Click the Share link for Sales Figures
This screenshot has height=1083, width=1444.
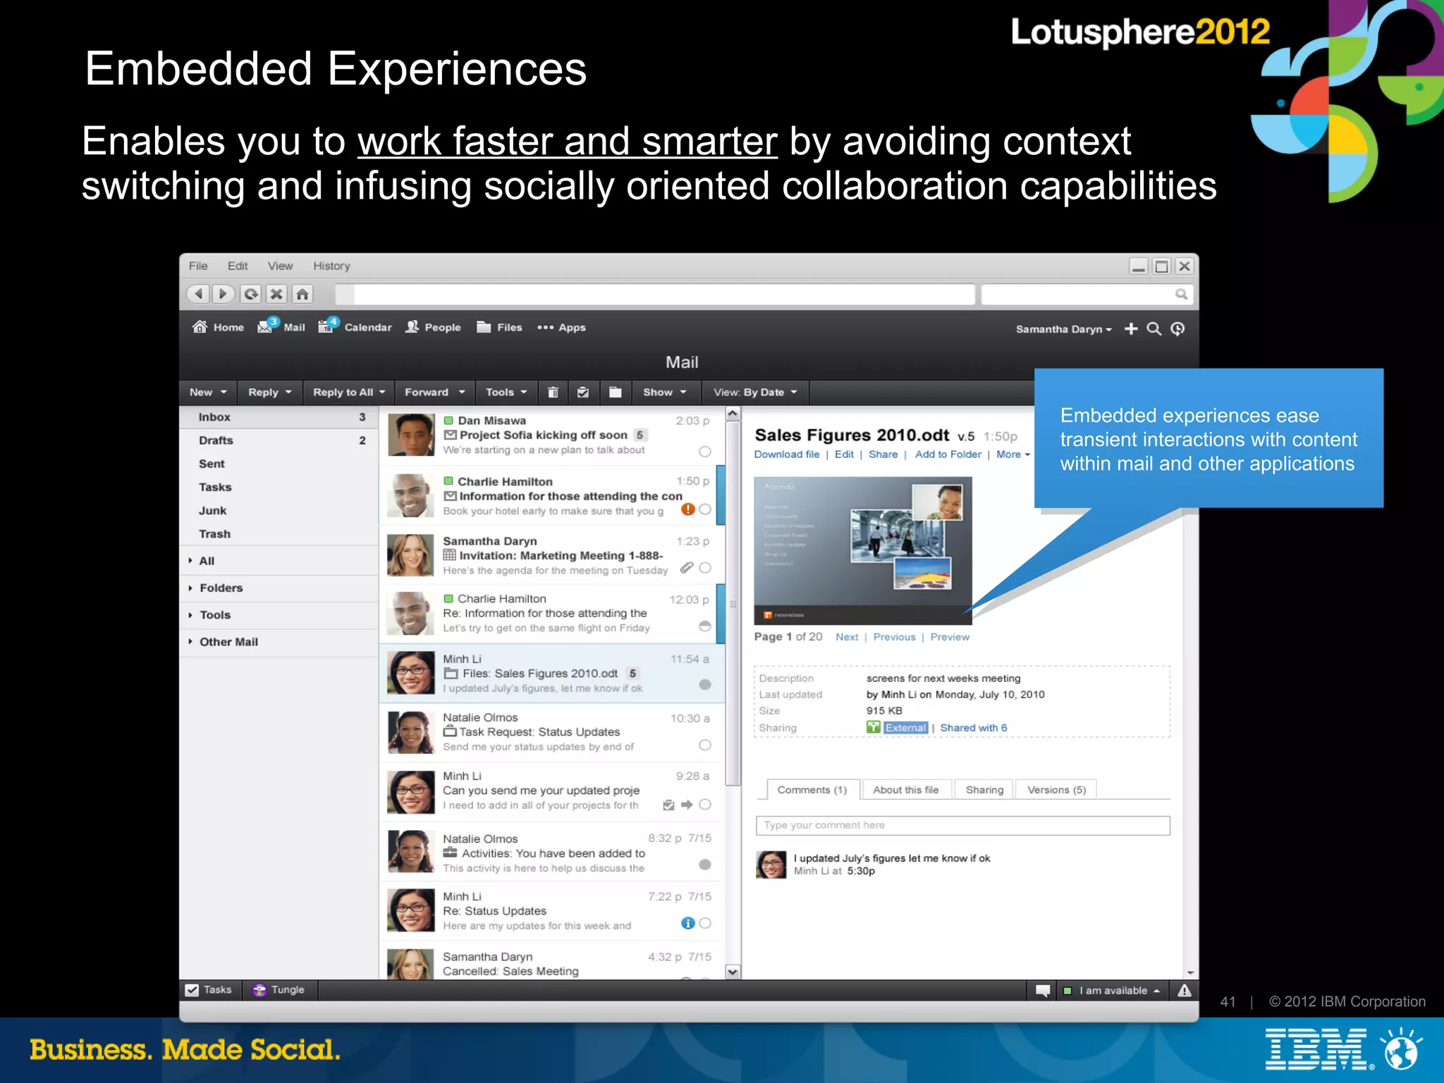pyautogui.click(x=883, y=454)
